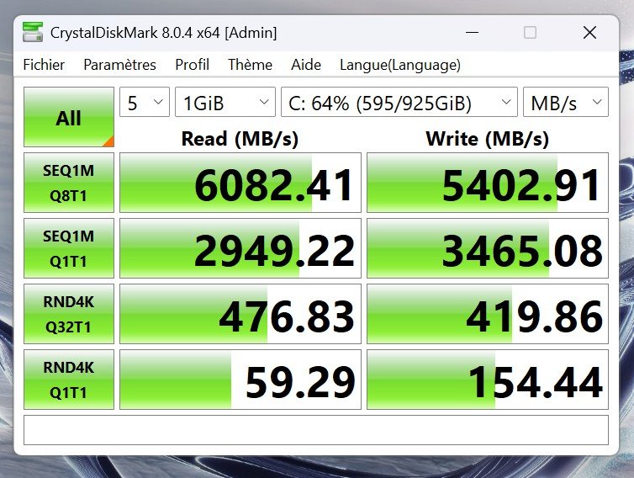
Task: Click the 59.29 read result
Action: pyautogui.click(x=240, y=380)
